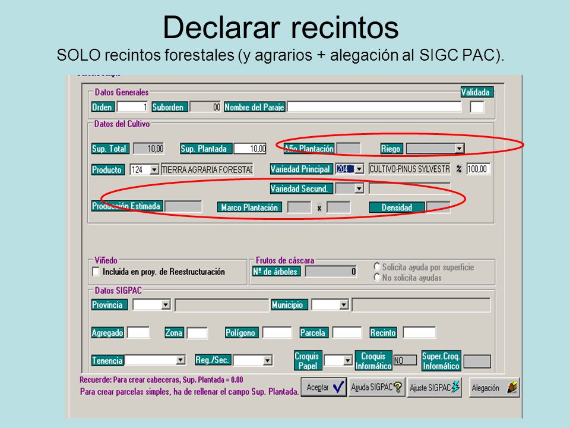Click the Año Plantación field
This screenshot has width=570, height=428.
point(349,149)
